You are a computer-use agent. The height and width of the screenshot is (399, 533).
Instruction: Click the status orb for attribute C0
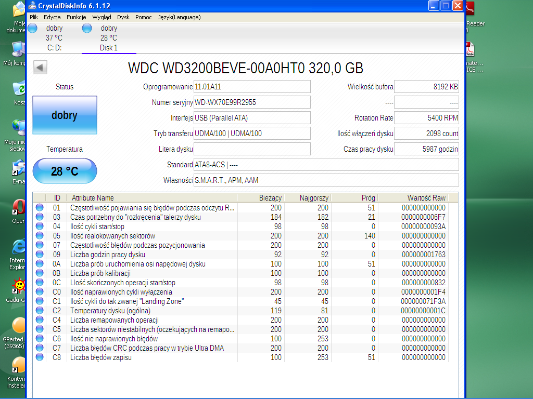click(x=40, y=291)
